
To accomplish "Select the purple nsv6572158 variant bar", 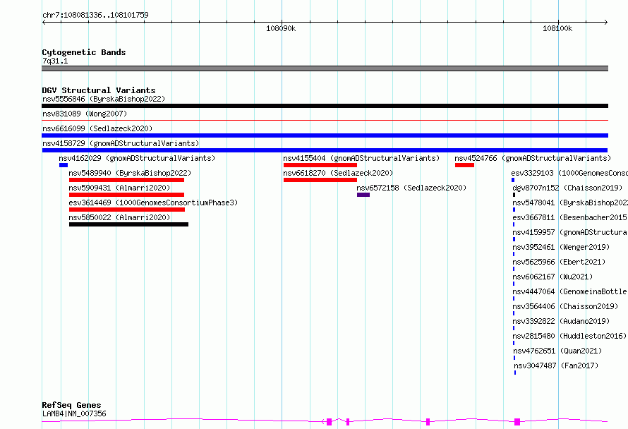I will [x=363, y=195].
